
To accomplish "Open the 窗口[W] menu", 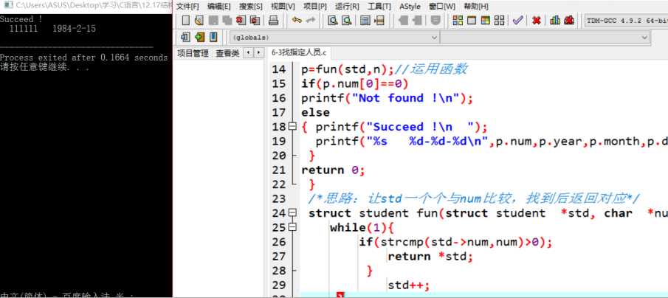I will 442,7.
